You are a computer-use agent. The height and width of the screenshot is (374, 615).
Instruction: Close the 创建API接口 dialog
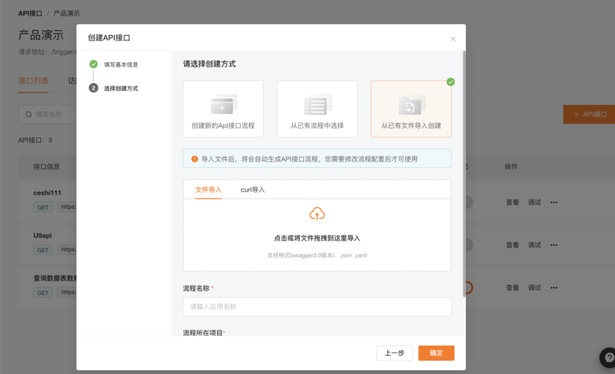click(453, 39)
